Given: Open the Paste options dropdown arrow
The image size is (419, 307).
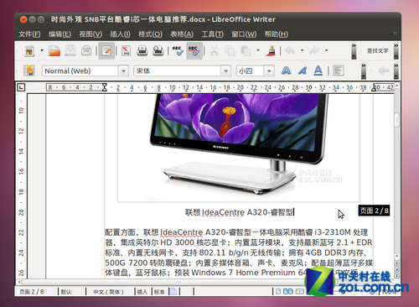Looking at the screenshot, I should tap(258, 50).
